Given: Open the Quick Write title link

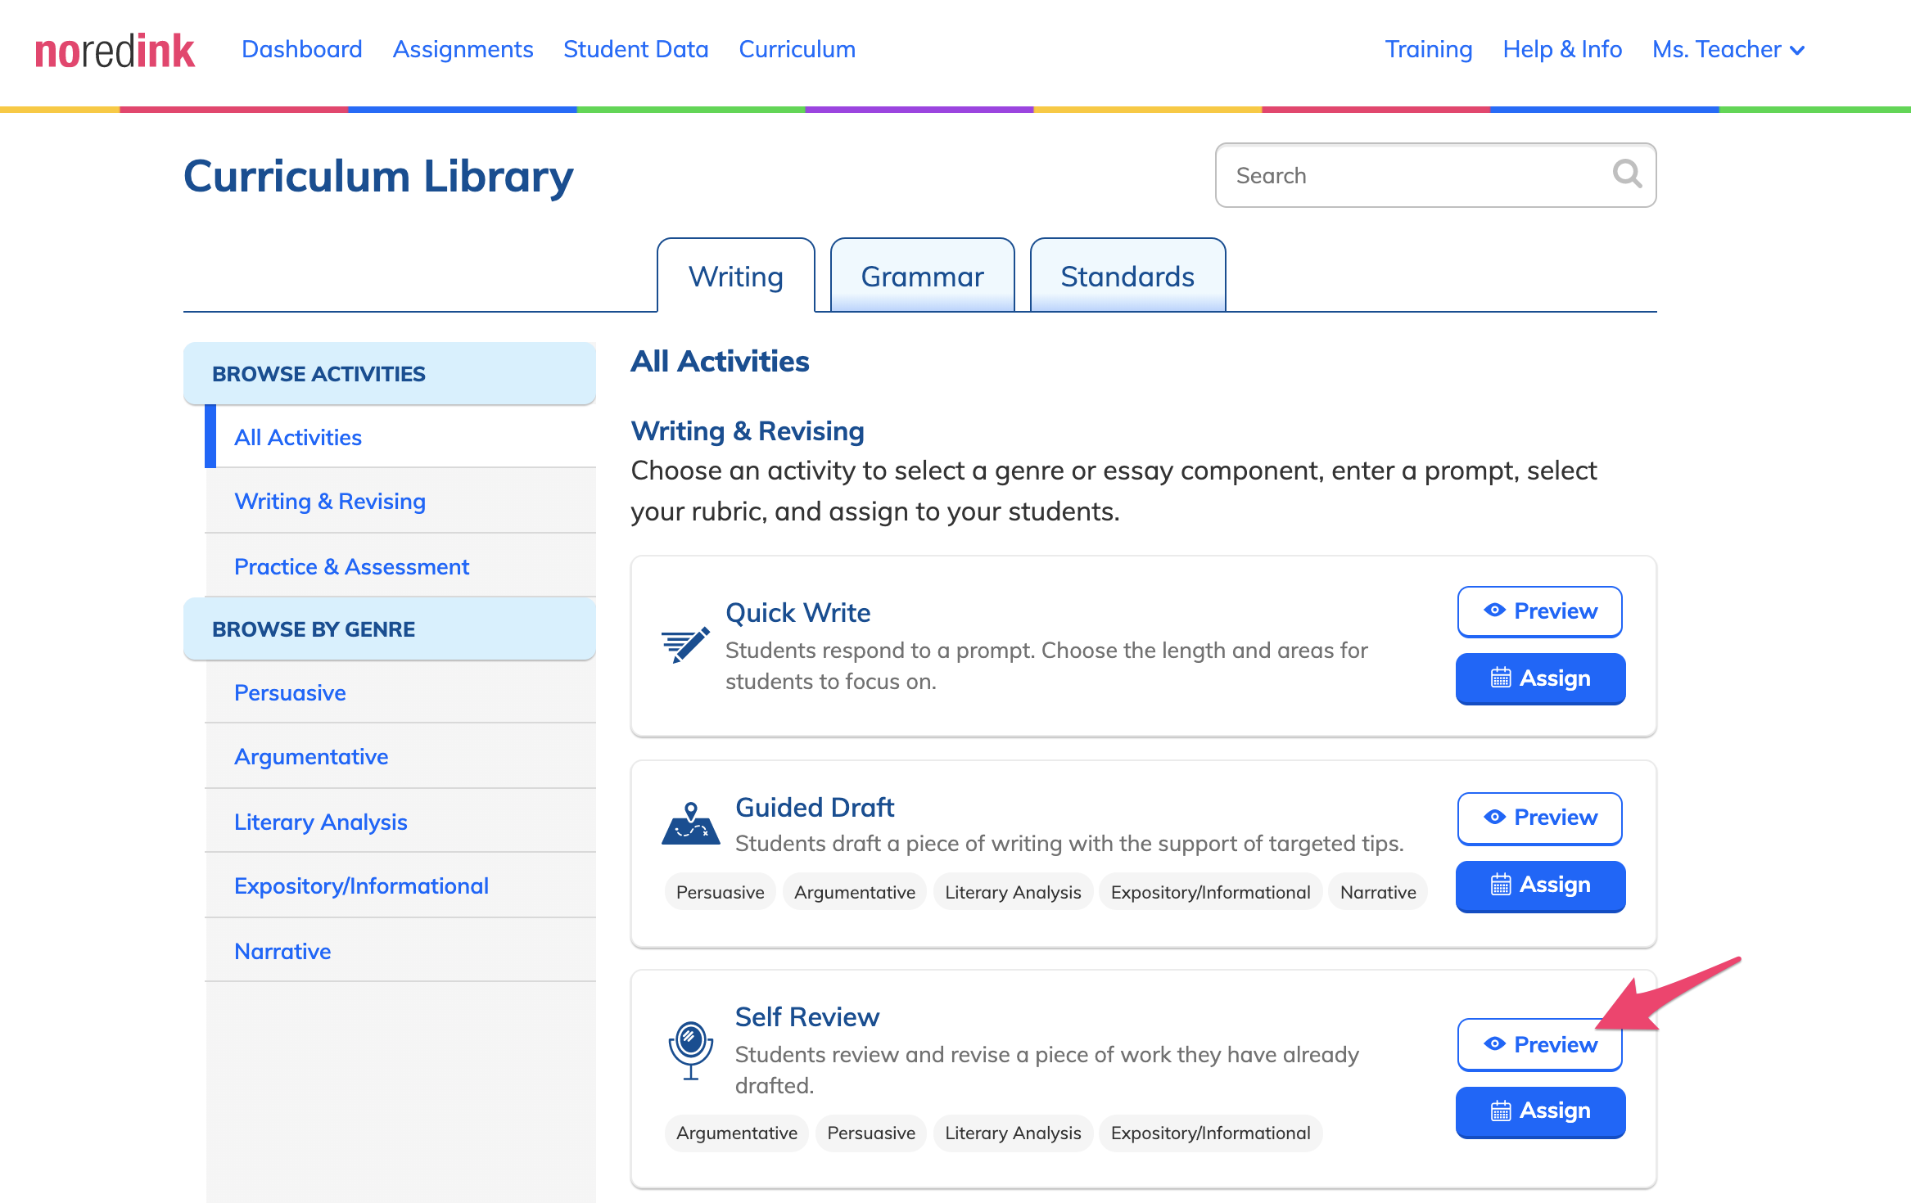Looking at the screenshot, I should (797, 612).
